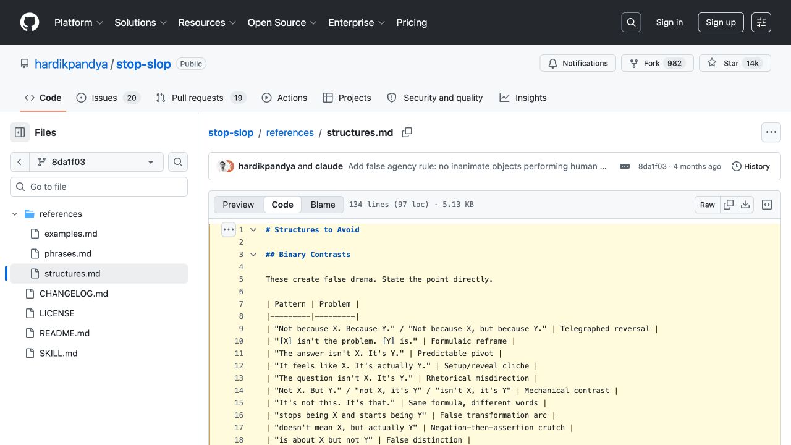
Task: Collapse the file tree panel icon
Action: 20,132
